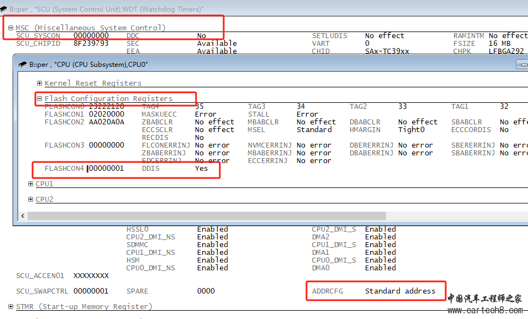Click the CPU0_DMI_S Enabled value
This screenshot has height=319, width=528.
(x=381, y=260)
